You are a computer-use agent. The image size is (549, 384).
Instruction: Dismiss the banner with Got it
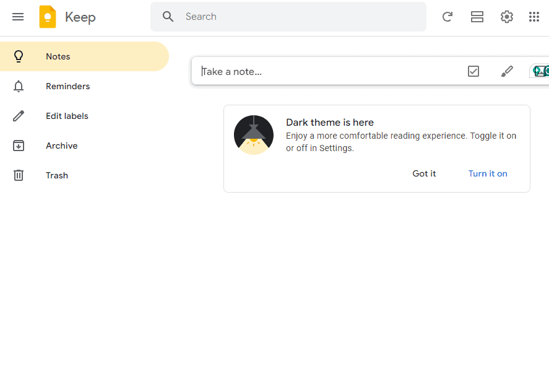tap(424, 173)
